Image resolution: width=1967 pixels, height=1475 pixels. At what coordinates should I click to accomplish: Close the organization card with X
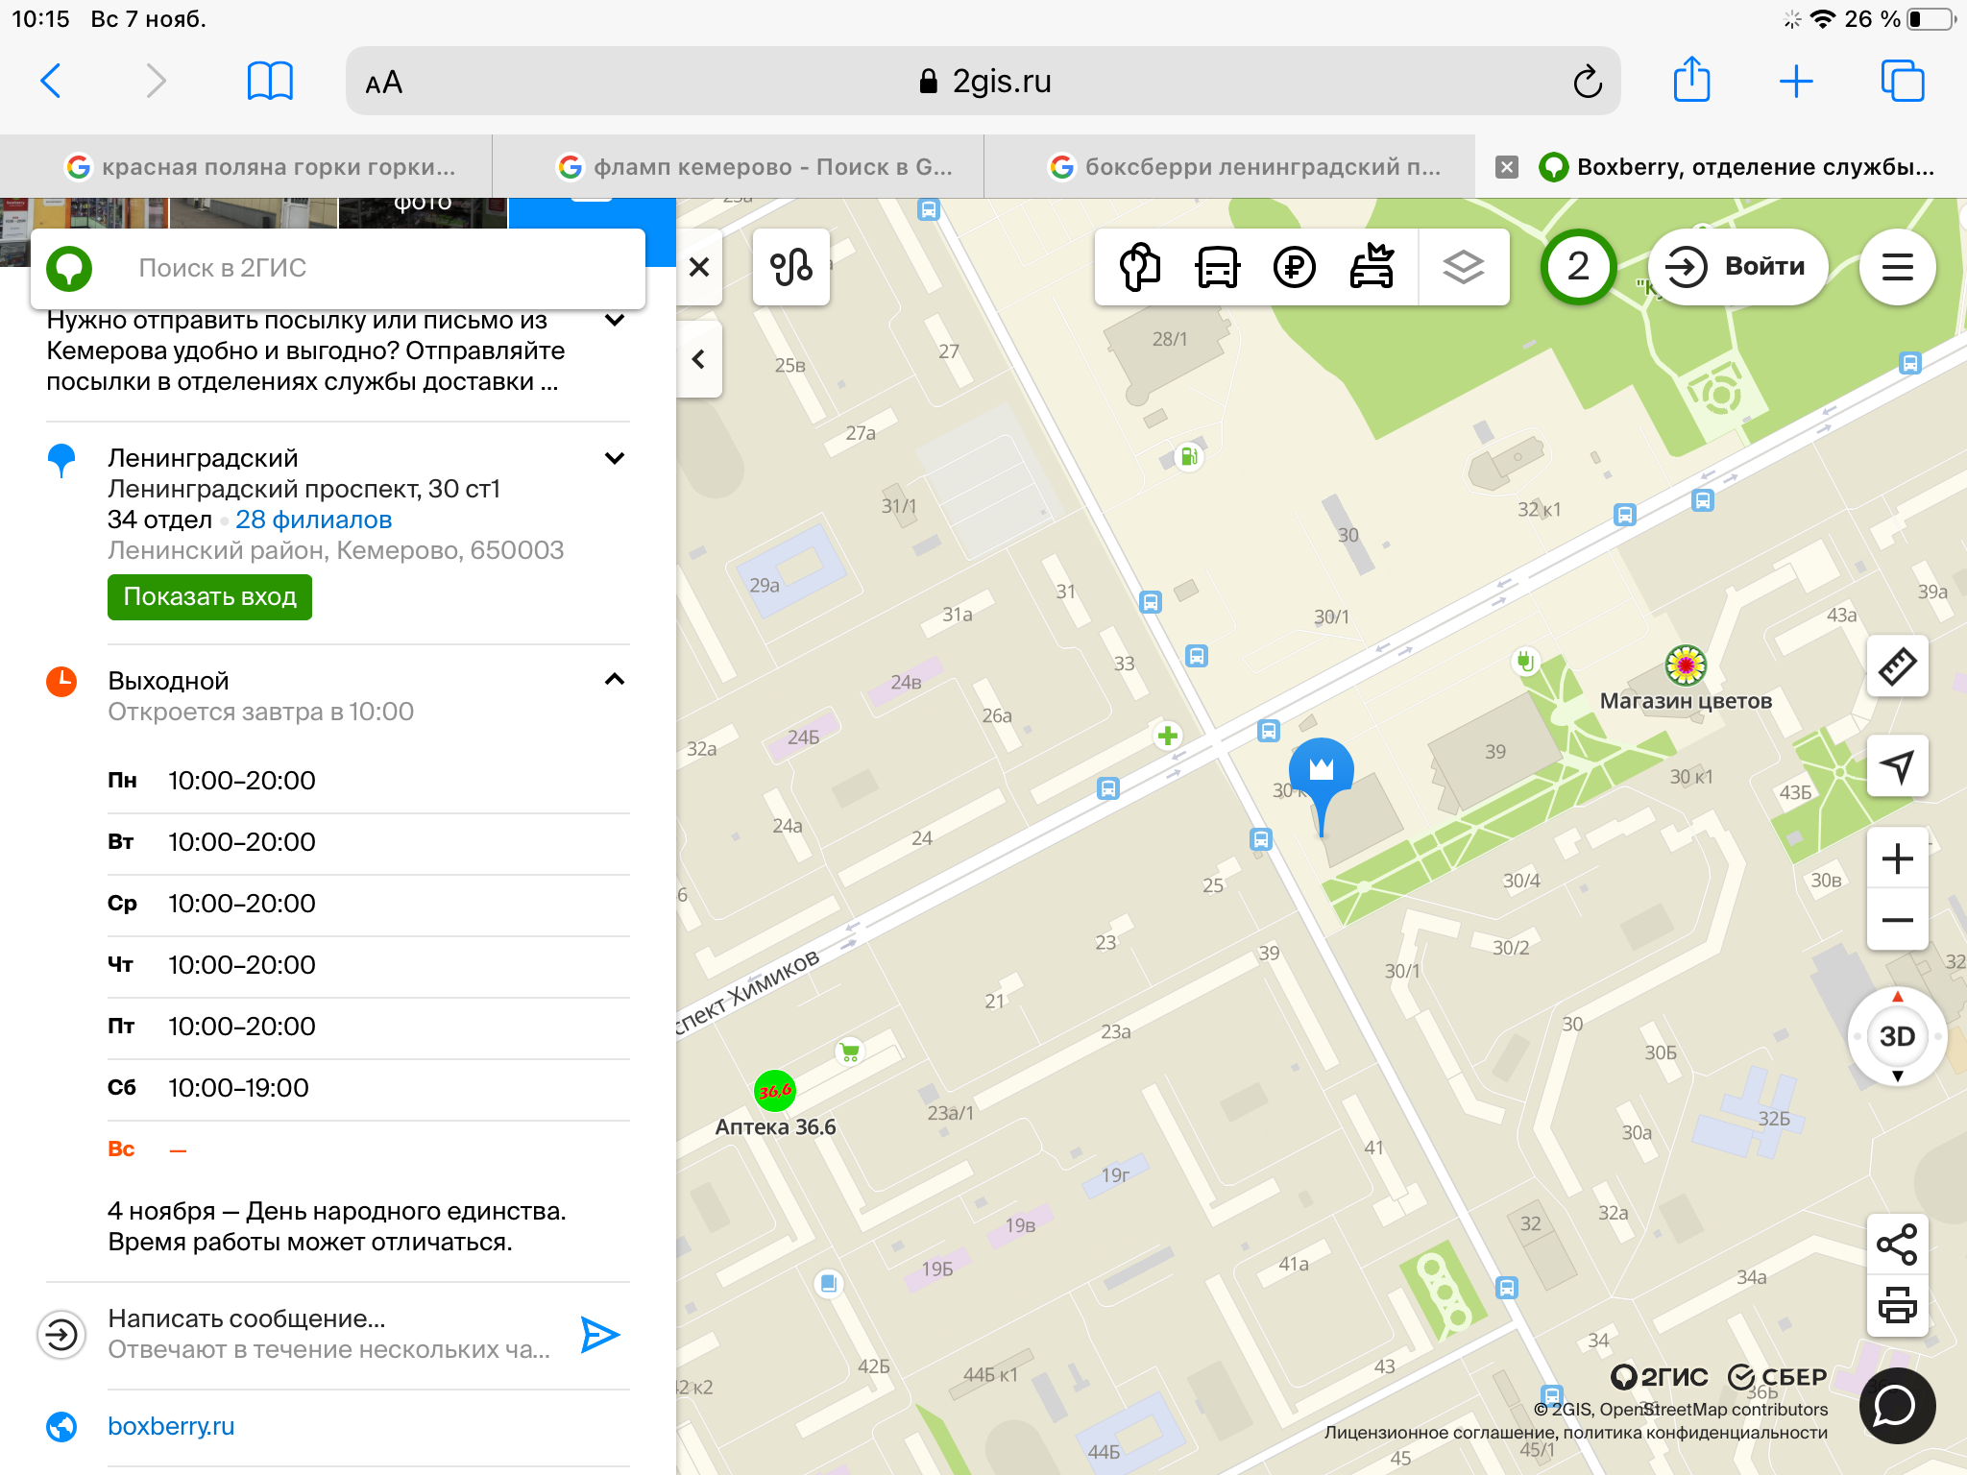[x=699, y=267]
